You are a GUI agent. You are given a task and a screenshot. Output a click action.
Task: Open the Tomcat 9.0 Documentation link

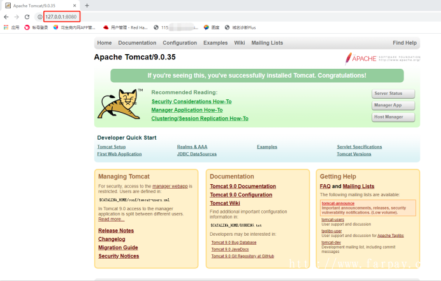tap(243, 186)
